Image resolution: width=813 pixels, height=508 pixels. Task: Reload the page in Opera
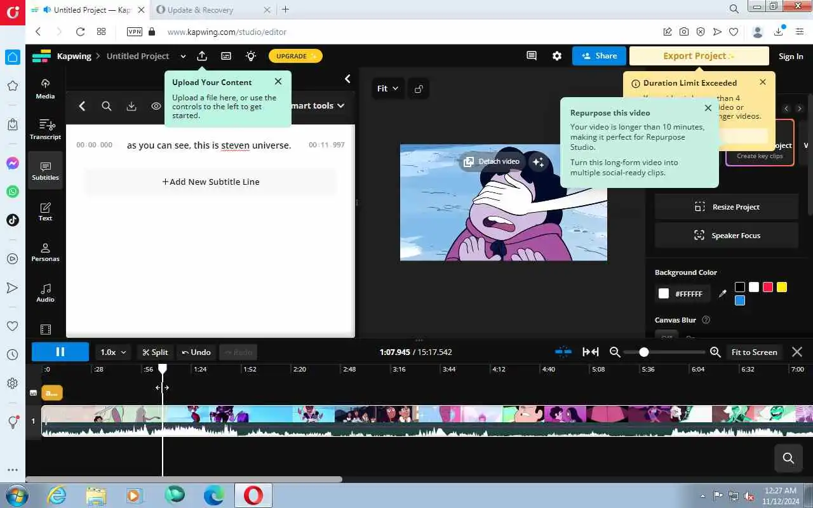(x=80, y=32)
